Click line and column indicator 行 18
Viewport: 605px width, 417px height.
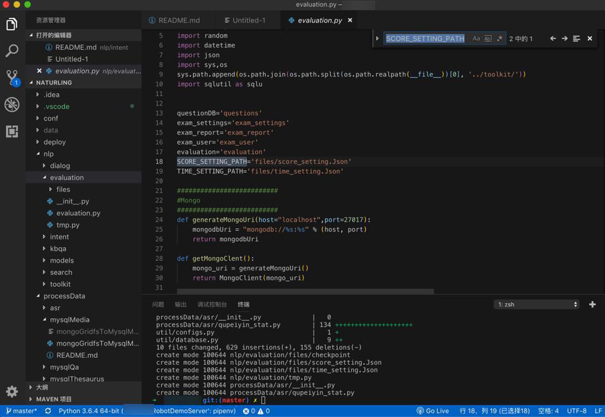click(495, 411)
